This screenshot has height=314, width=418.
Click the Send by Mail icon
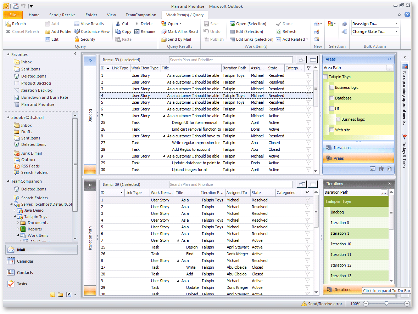(164, 39)
